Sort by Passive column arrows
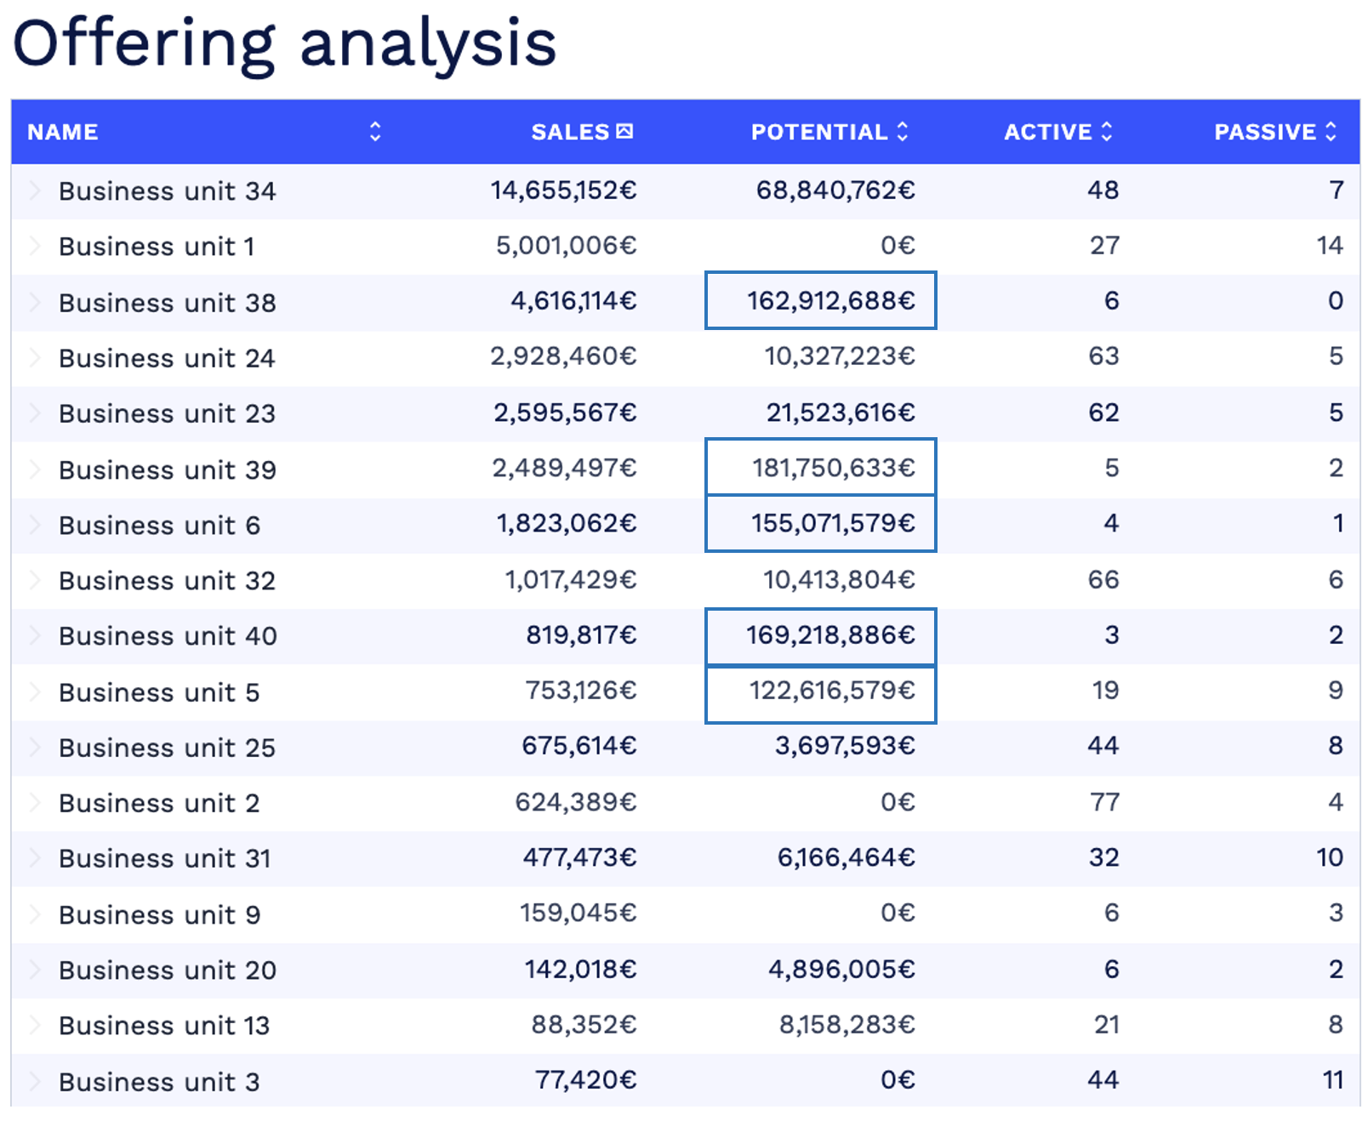This screenshot has height=1121, width=1368. (1331, 132)
